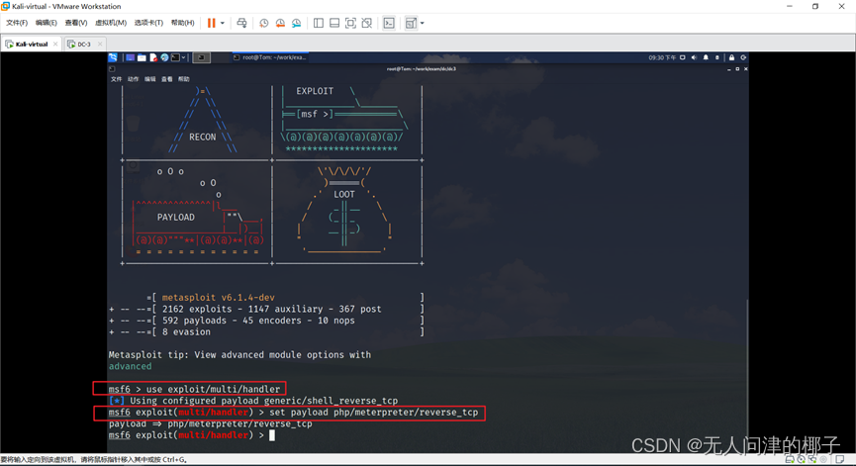Viewport: 856px width, 466px height.
Task: Toggle the VMware library sidebar view
Action: (319, 23)
